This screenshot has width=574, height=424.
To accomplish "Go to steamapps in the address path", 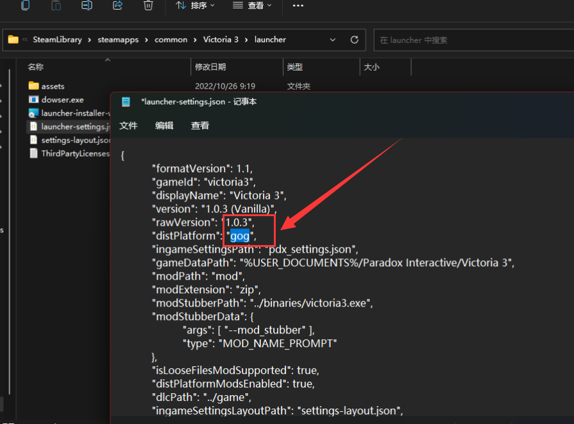I will 118,40.
